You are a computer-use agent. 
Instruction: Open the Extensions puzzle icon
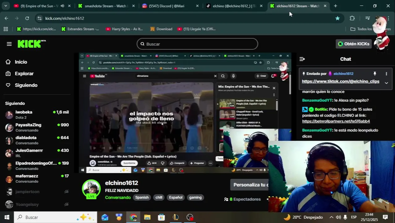(352, 18)
